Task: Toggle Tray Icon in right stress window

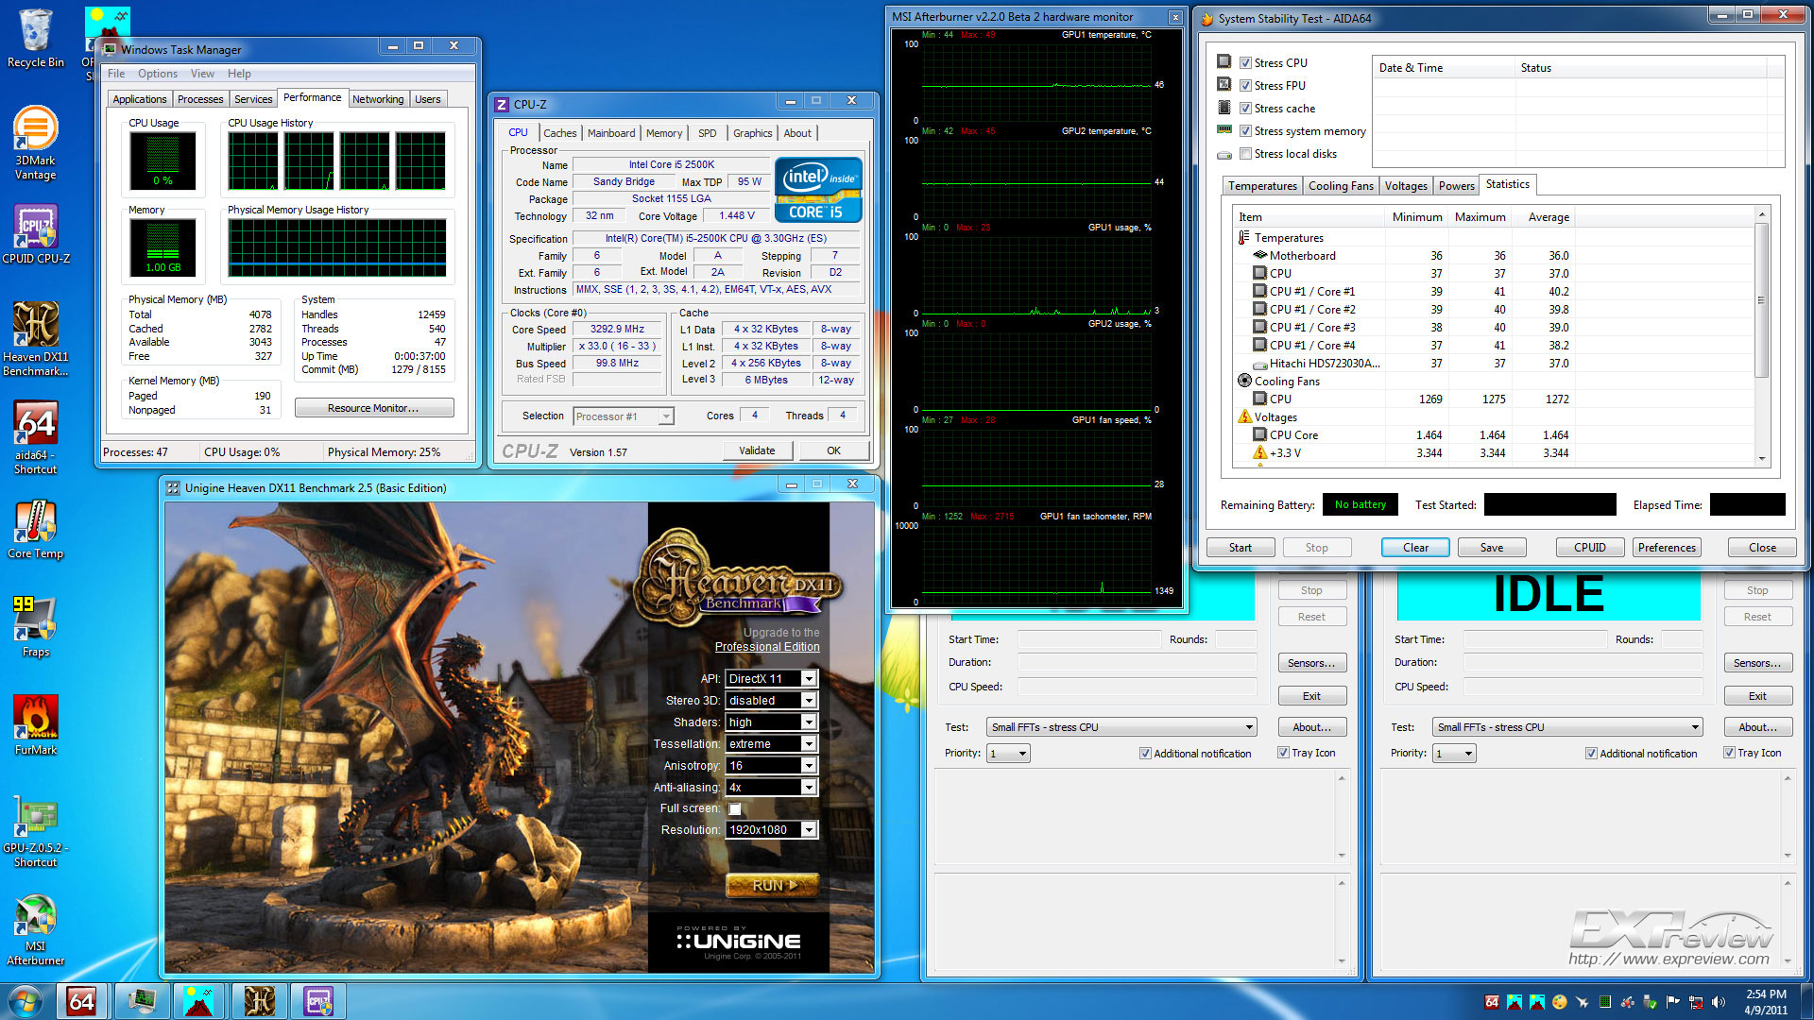Action: point(1729,753)
